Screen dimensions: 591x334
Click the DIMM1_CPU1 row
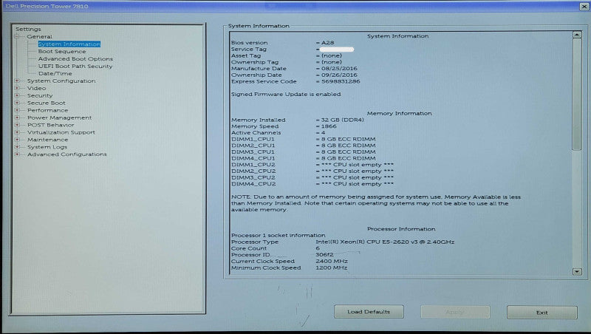[304, 139]
